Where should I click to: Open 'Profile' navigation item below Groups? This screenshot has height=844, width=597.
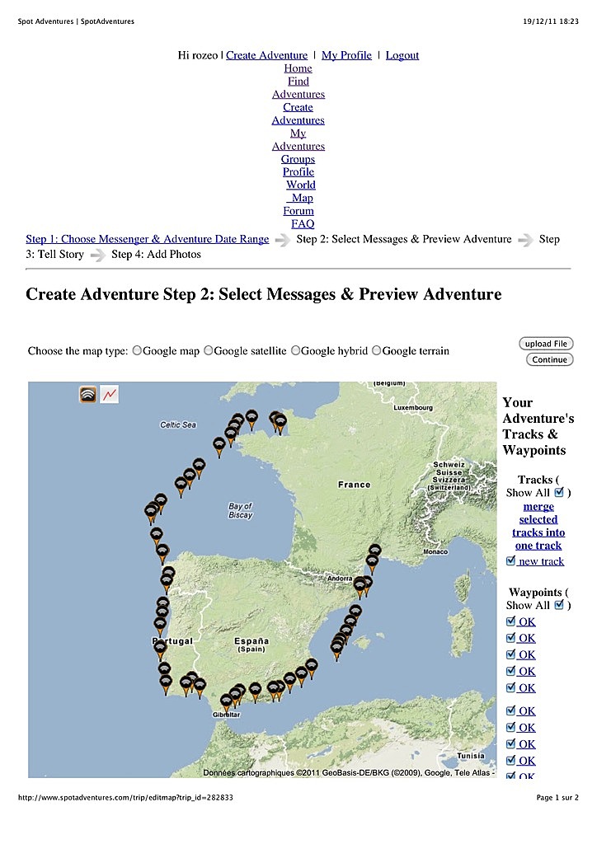(298, 171)
